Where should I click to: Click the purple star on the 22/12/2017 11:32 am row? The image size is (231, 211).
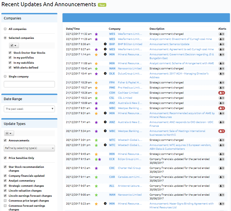tap(96, 34)
